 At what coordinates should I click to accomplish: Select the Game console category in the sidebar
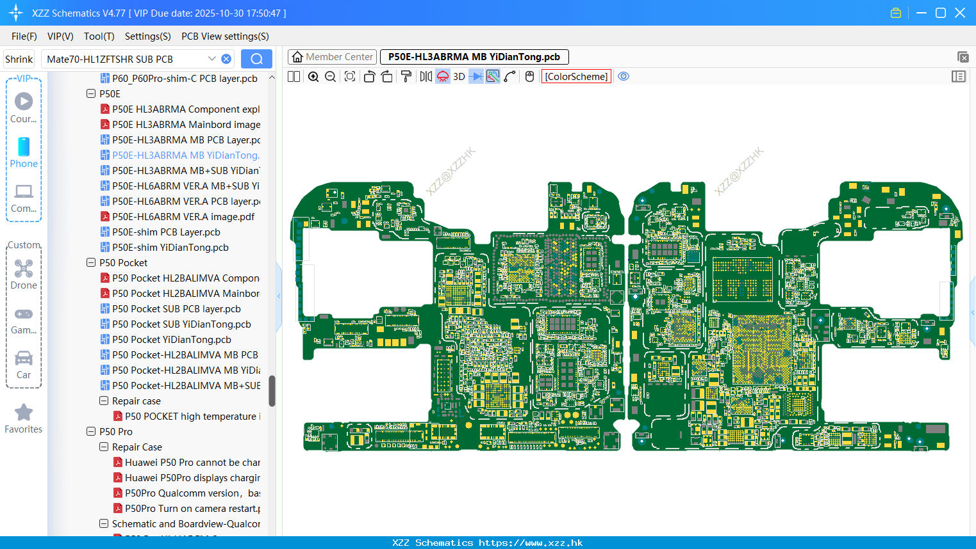coord(24,320)
